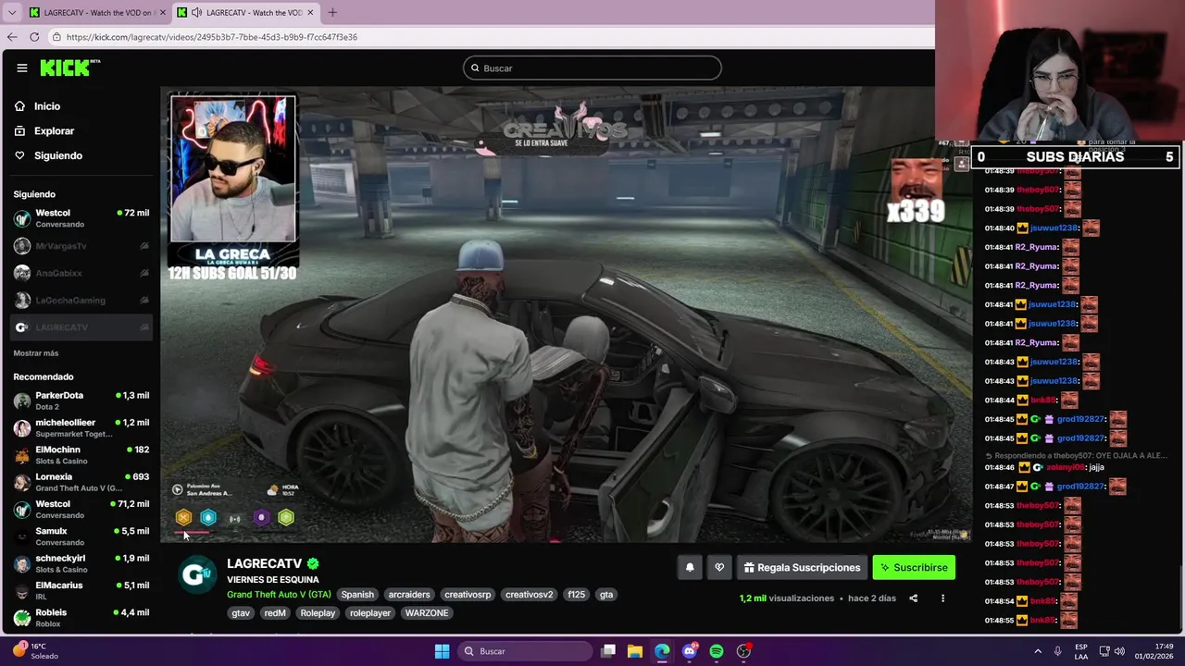Select the Roleplay tag

point(318,613)
